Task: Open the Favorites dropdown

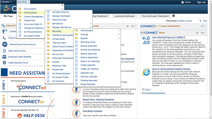Action: coord(6,2)
